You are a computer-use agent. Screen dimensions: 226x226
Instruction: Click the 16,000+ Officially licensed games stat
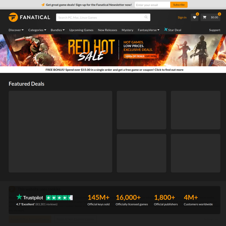tap(132, 200)
